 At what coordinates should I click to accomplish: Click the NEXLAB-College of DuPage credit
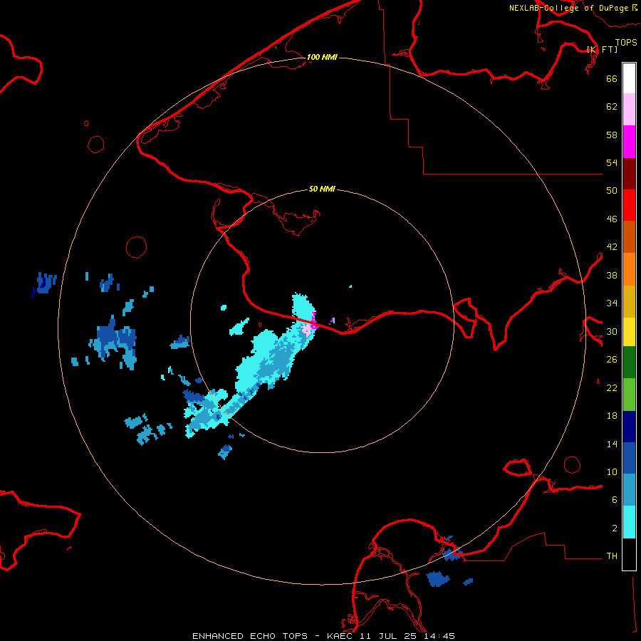(x=568, y=8)
